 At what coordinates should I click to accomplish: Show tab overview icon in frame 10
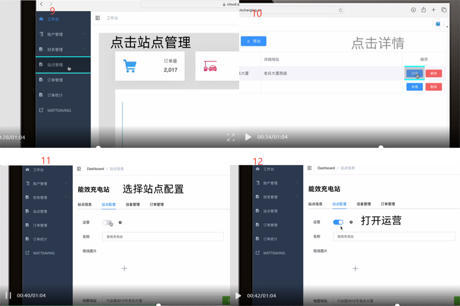click(444, 10)
